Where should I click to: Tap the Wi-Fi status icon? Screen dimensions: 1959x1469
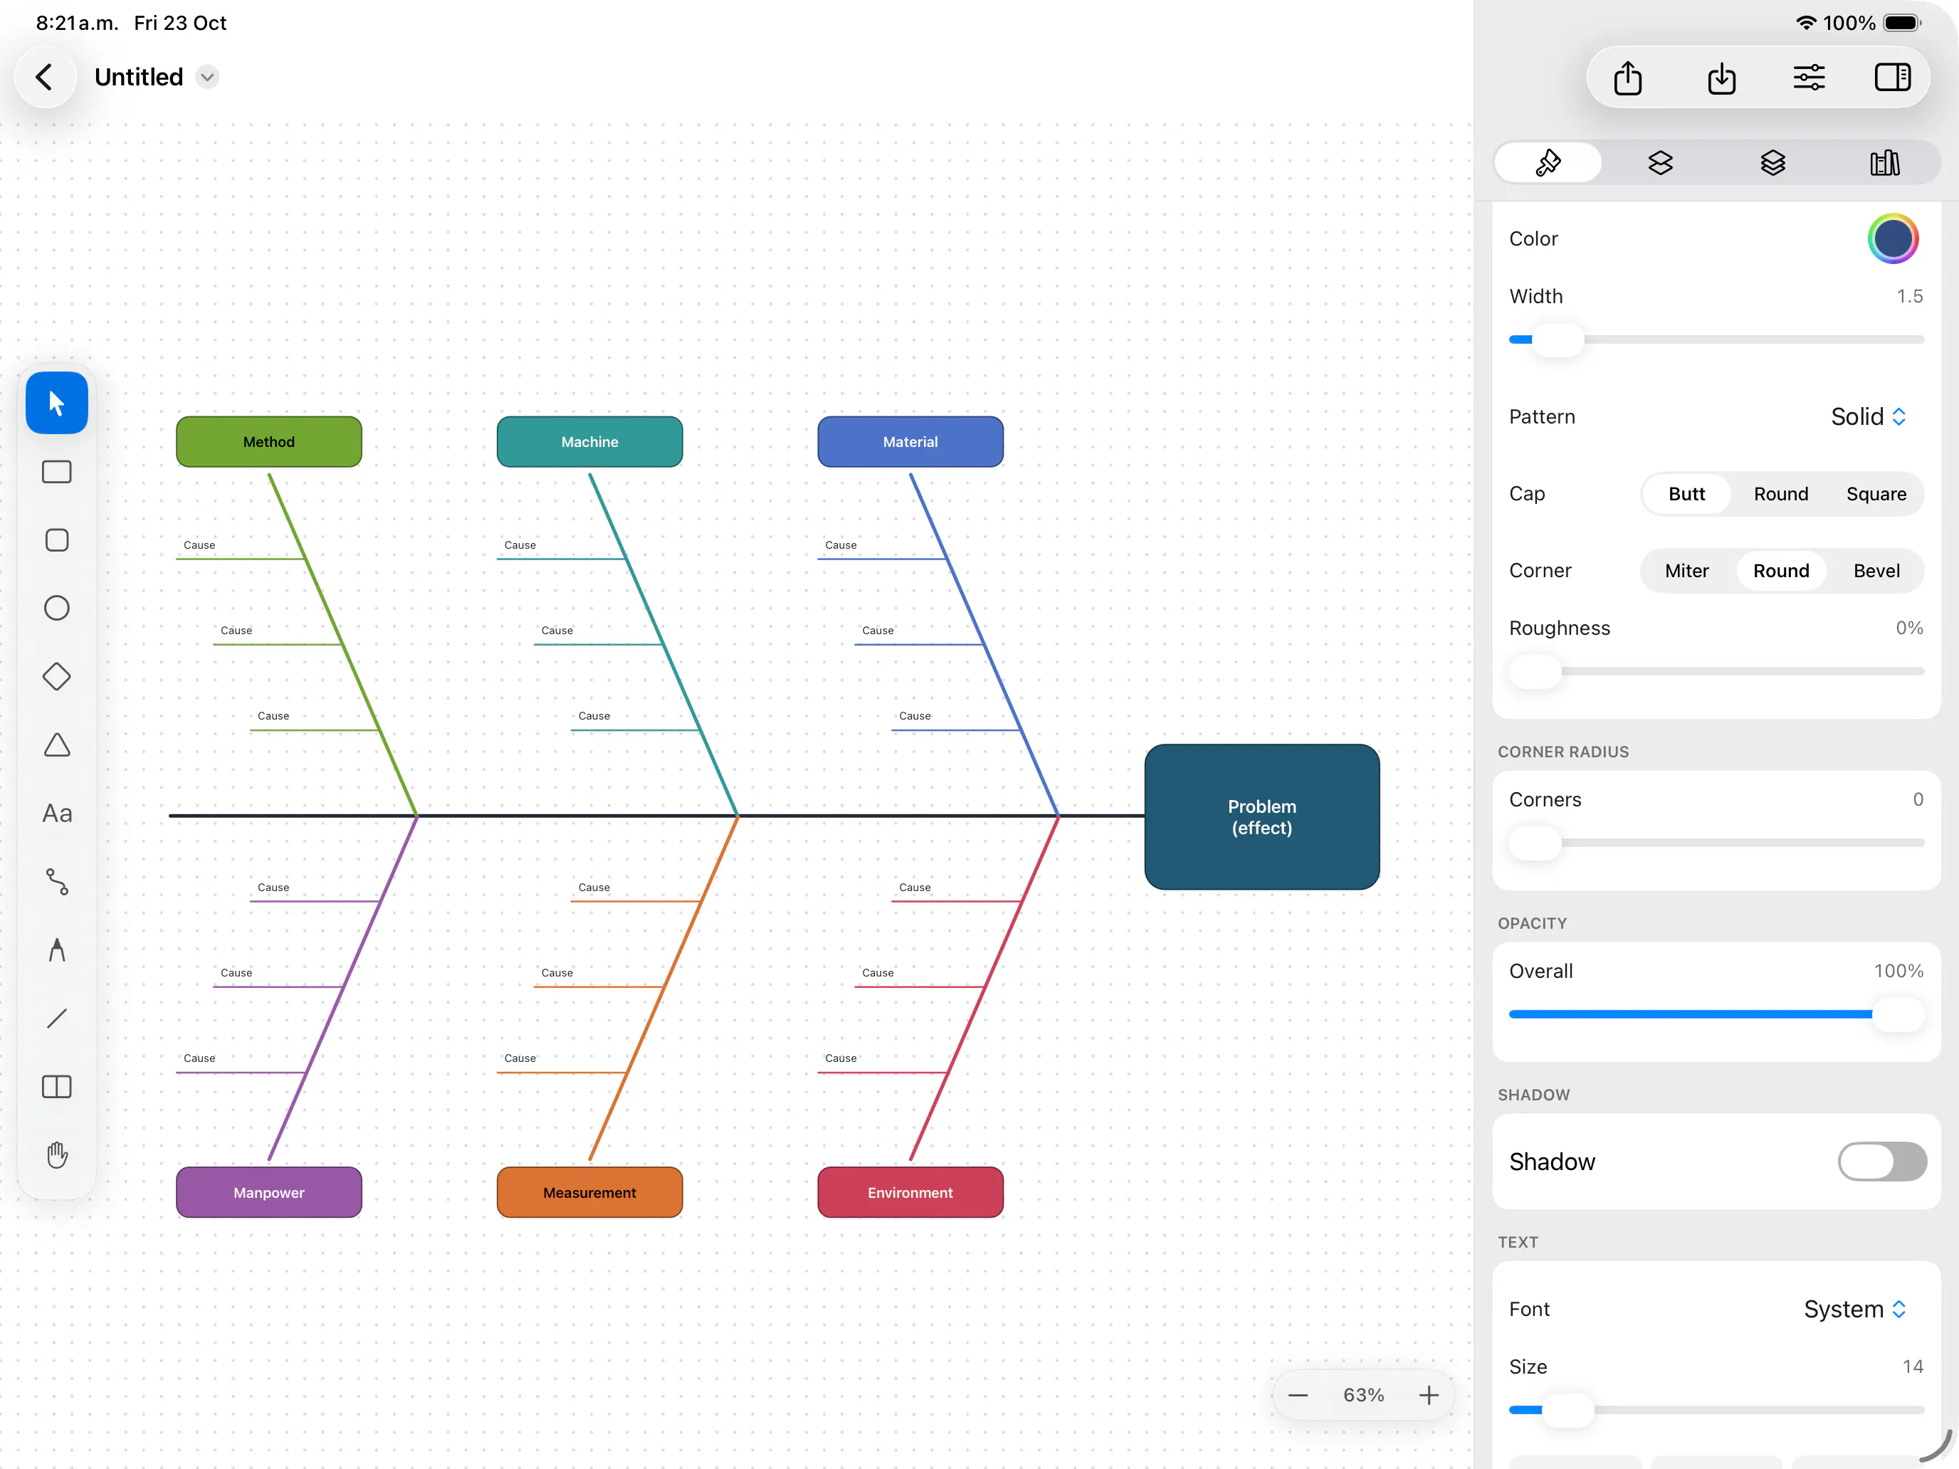(x=1805, y=23)
